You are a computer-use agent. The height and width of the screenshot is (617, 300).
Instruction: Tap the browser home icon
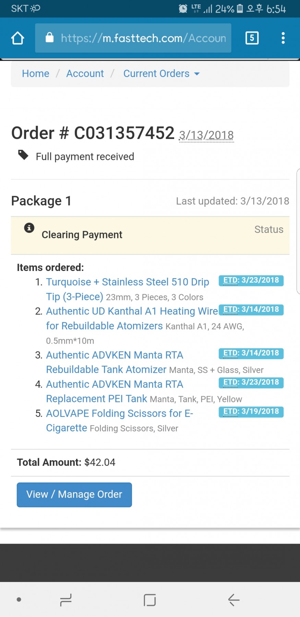17,38
